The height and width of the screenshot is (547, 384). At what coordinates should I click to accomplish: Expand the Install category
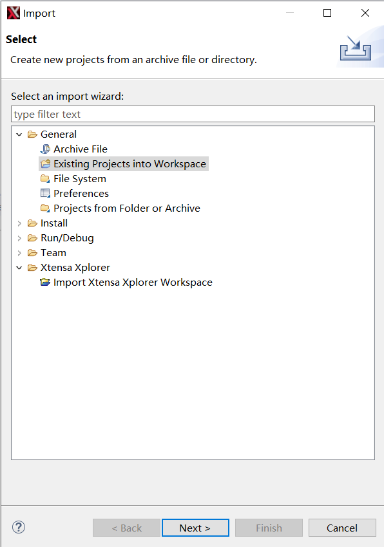point(19,223)
